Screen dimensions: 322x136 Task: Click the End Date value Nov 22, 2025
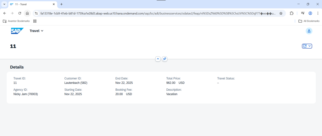point(124,83)
